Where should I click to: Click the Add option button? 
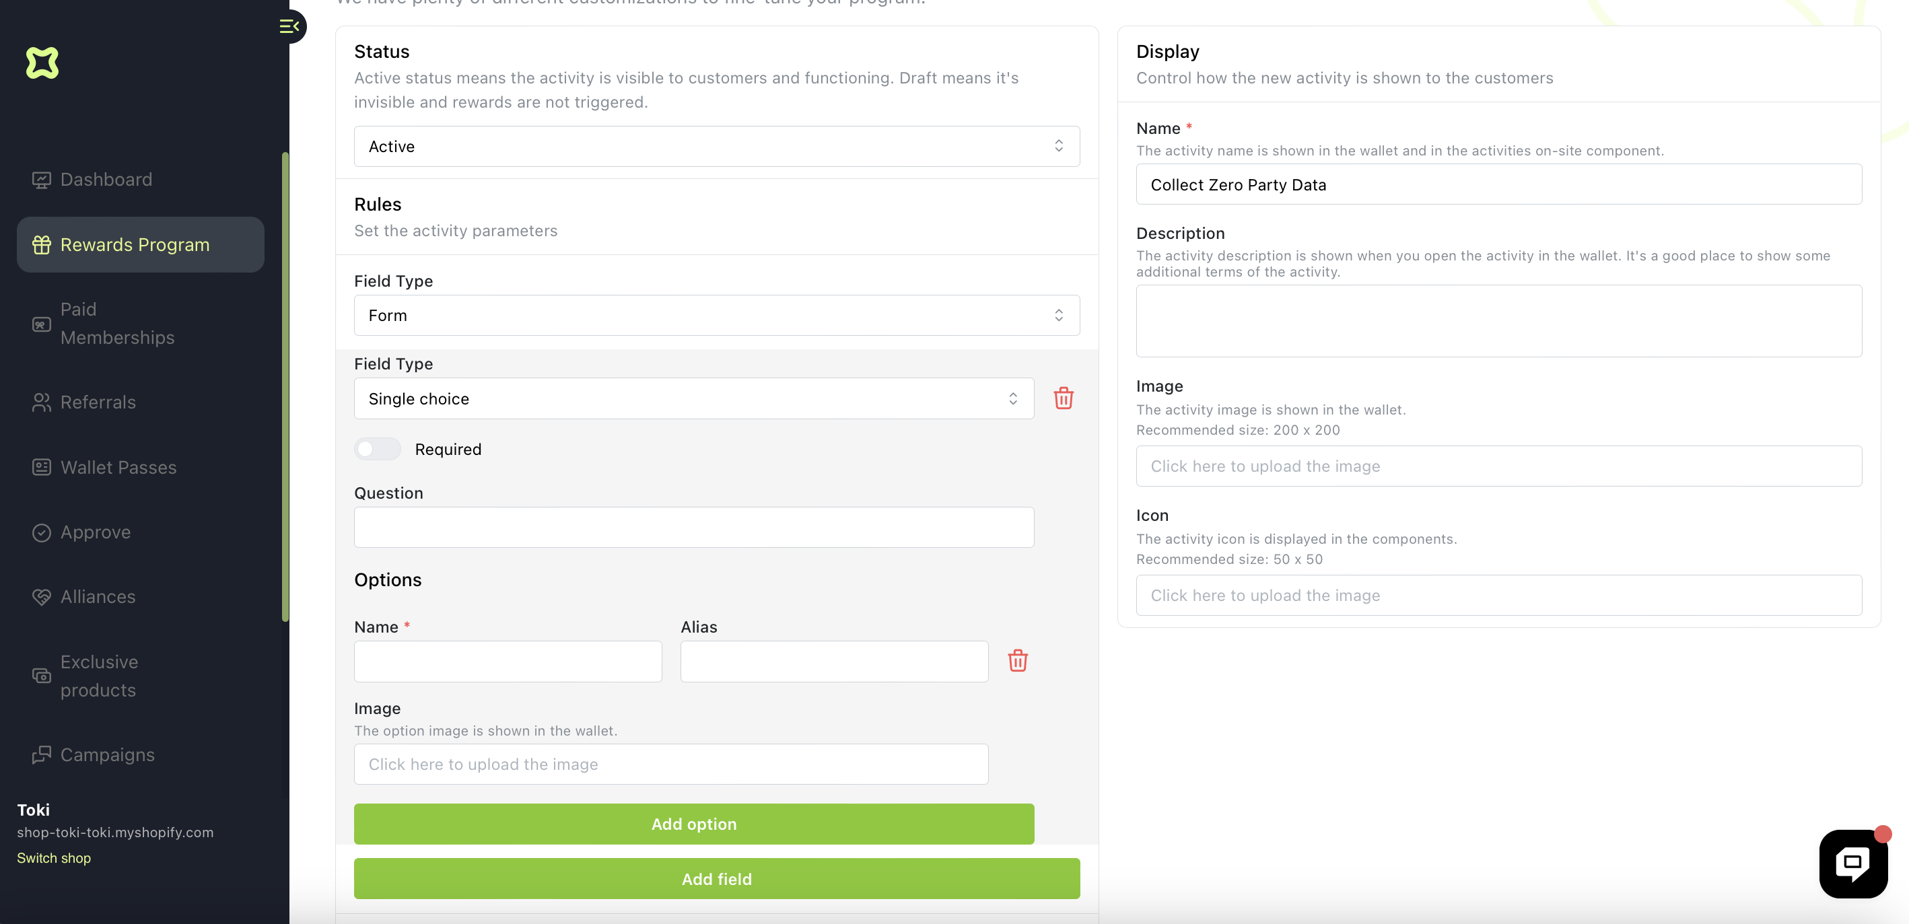(x=693, y=824)
